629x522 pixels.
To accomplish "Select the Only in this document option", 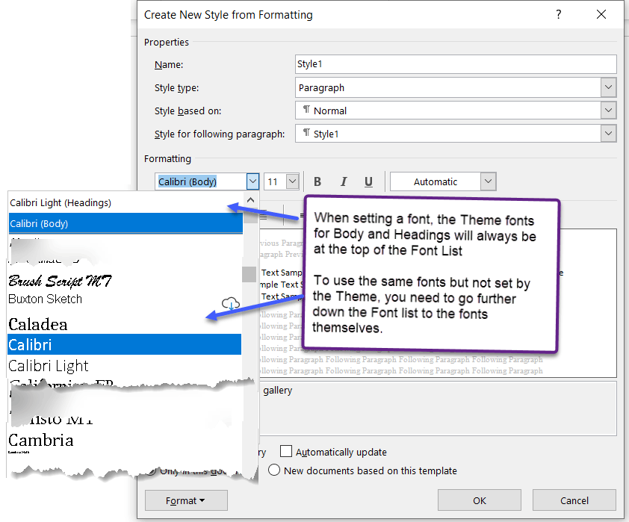I will click(x=152, y=470).
